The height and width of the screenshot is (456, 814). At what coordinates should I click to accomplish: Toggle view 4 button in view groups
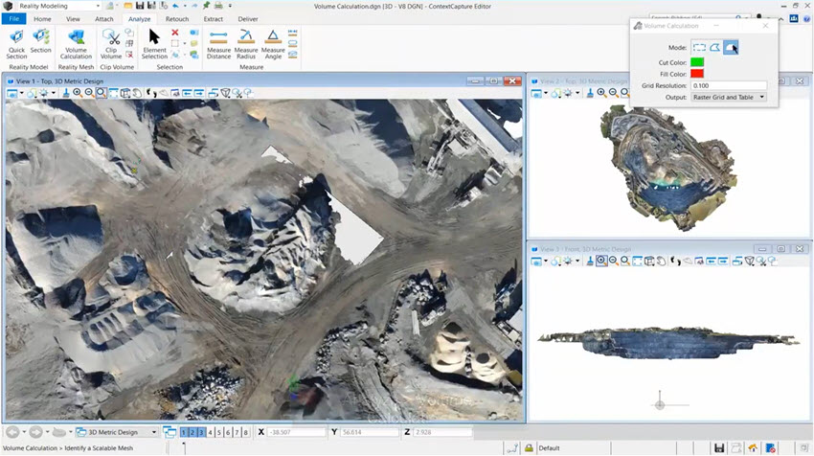pos(212,432)
